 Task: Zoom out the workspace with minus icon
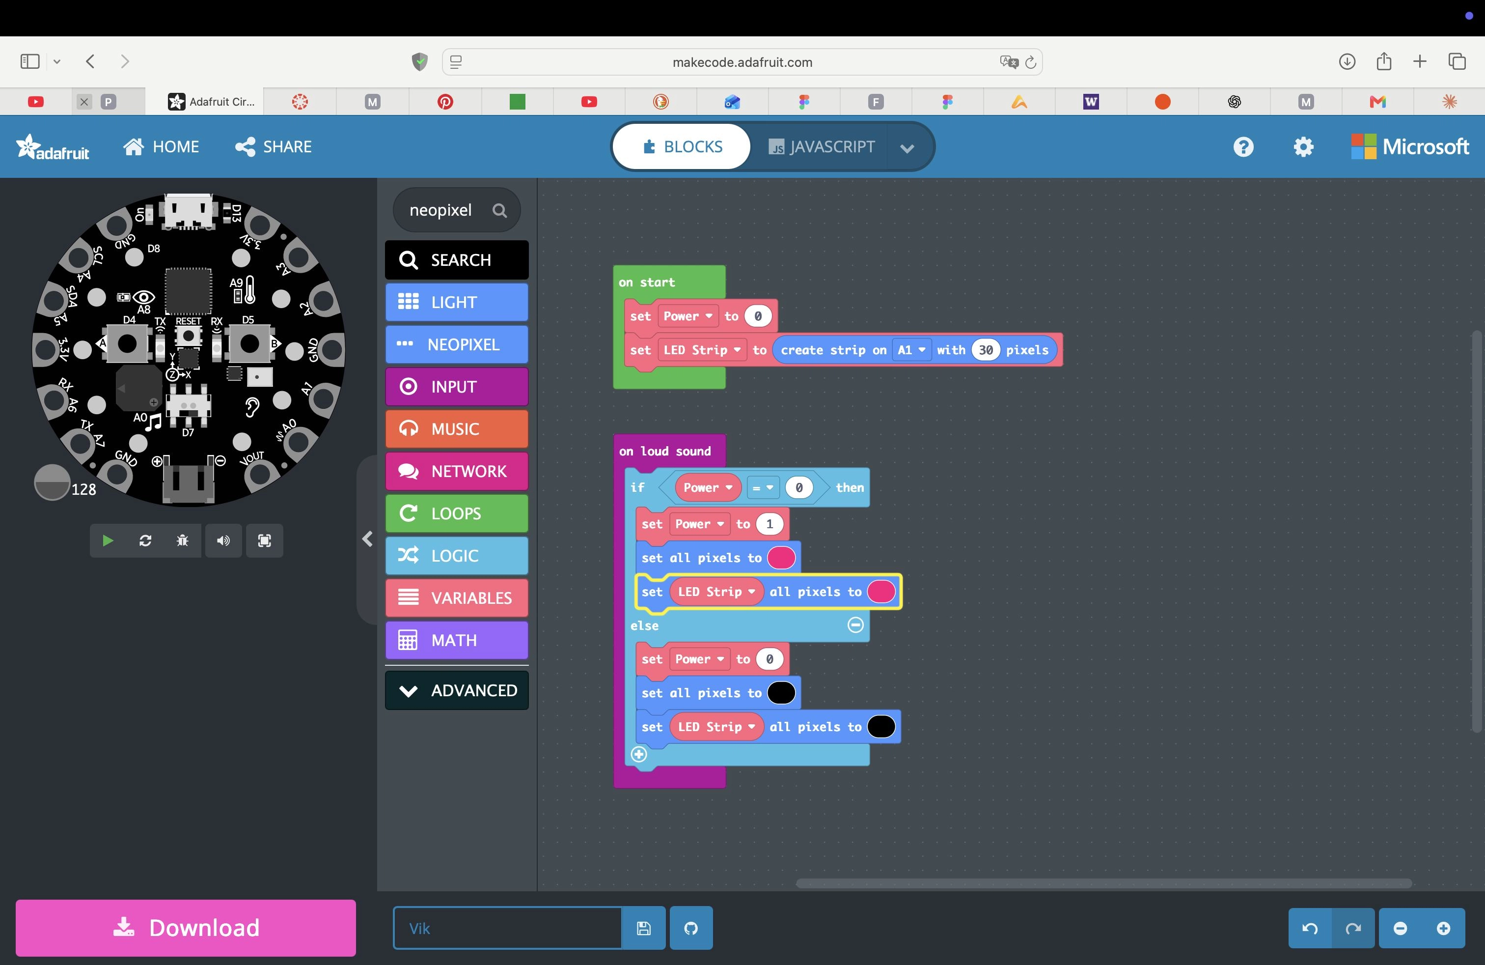[x=1400, y=928]
